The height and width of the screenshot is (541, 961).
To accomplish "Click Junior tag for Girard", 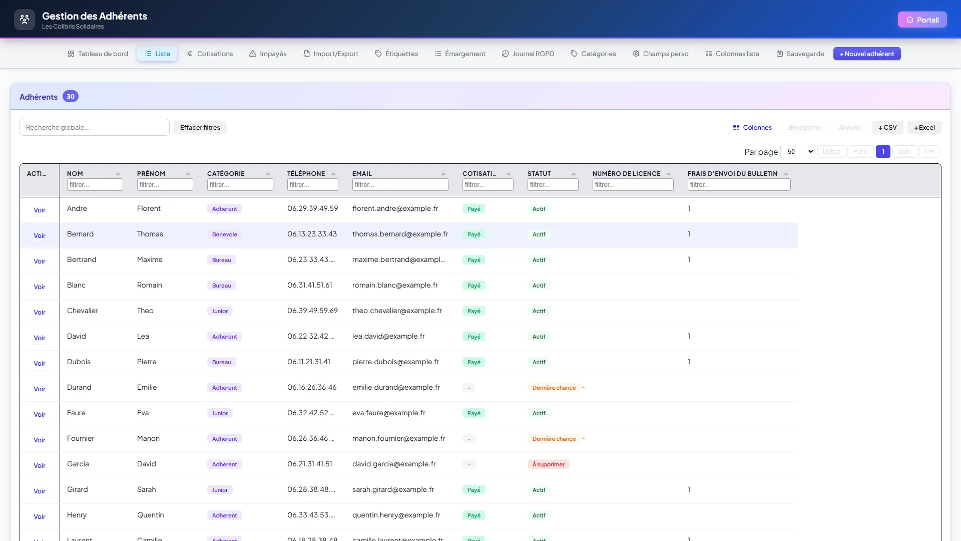I will tap(220, 490).
